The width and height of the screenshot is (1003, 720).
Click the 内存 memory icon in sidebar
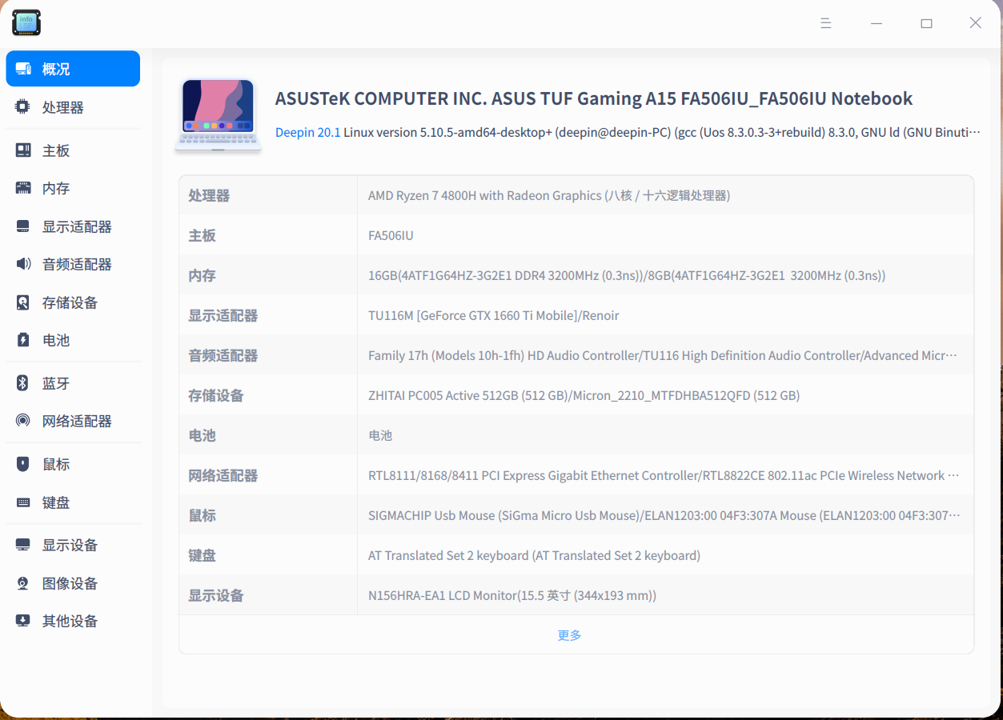tap(23, 188)
